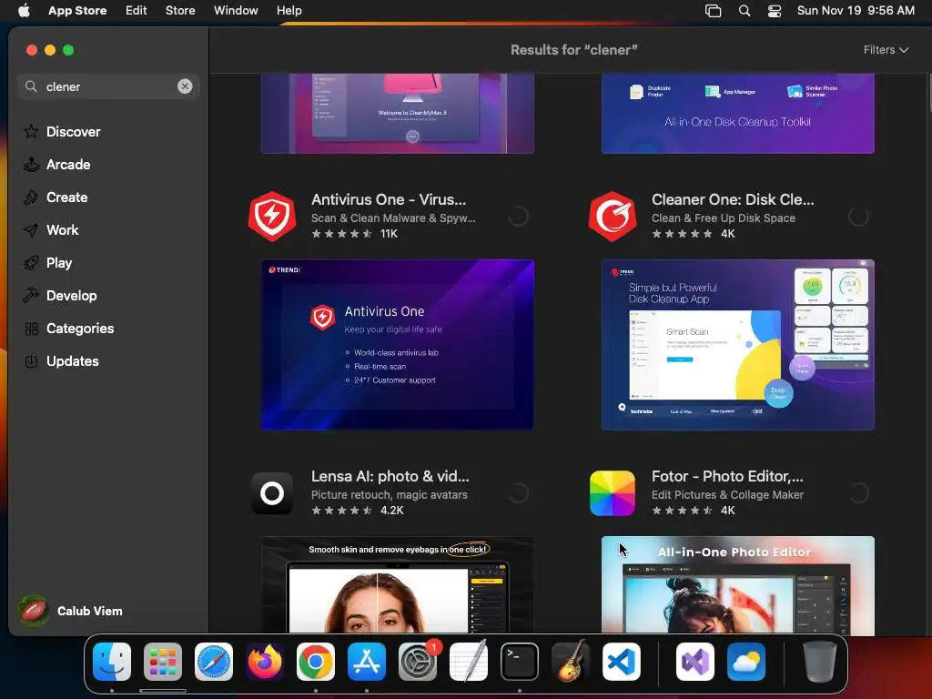Open the Window menu

236,10
